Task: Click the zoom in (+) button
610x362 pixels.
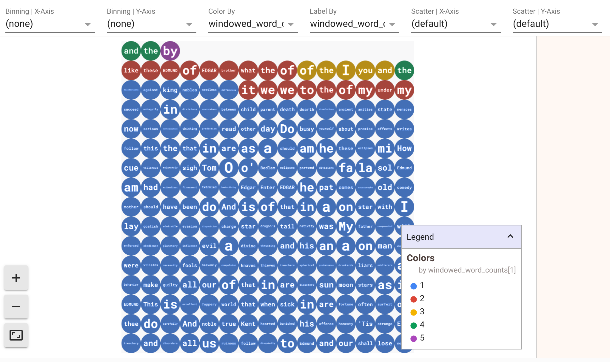Action: 16,277
